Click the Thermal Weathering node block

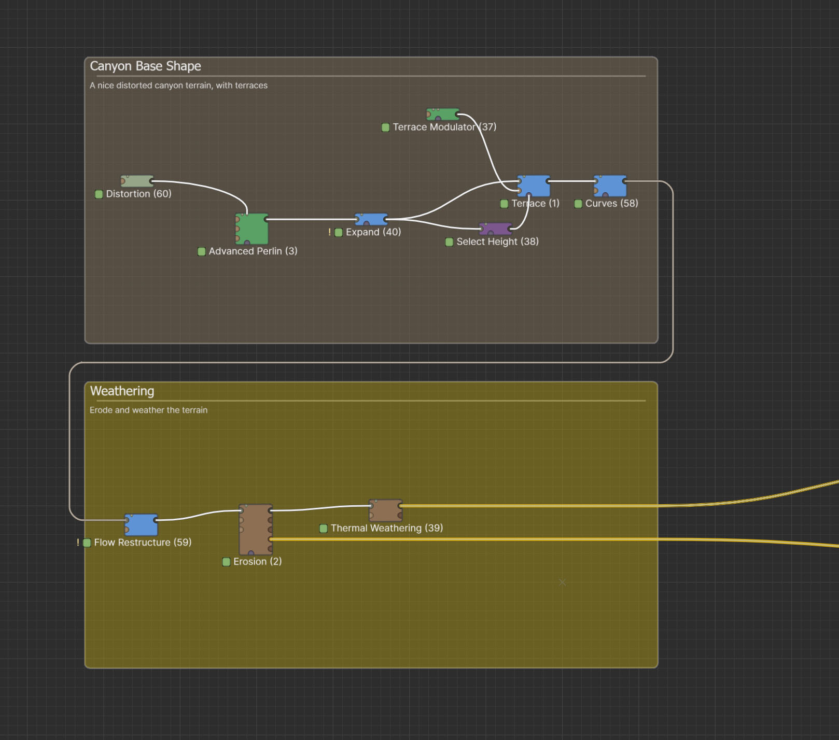(x=386, y=510)
